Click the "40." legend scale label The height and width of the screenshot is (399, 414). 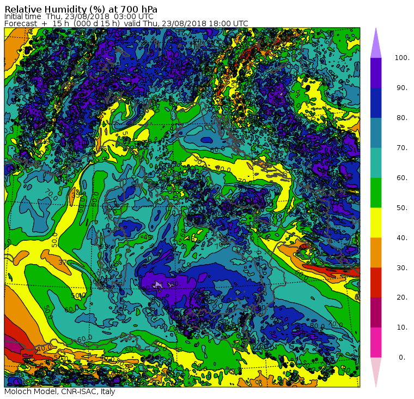pos(402,238)
